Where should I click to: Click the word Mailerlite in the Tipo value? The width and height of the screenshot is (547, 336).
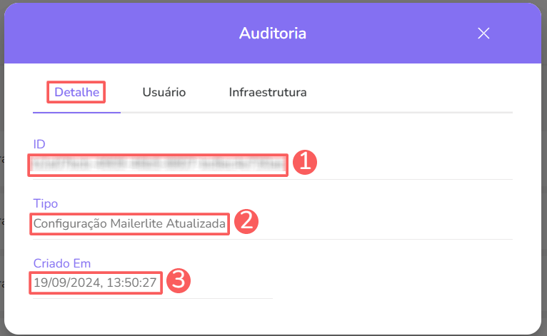coord(136,224)
